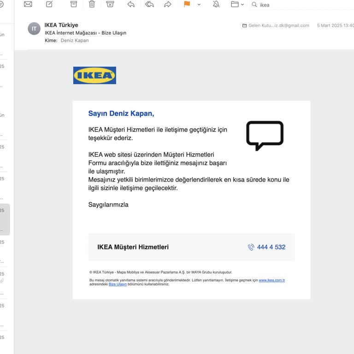The width and height of the screenshot is (354, 354).
Task: Archive the IKEA Türkiye message
Action: 74,4
